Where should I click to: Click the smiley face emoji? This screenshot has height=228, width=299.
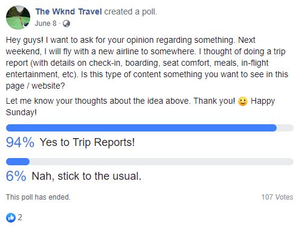243,101
